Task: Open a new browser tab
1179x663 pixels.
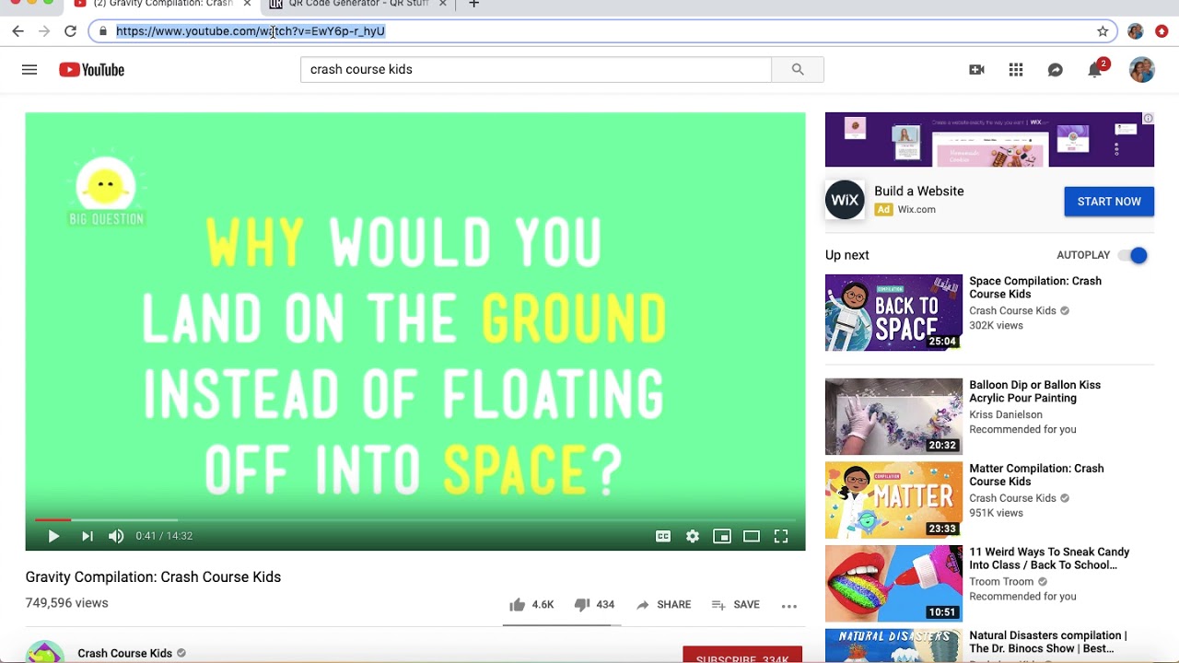Action: tap(473, 5)
